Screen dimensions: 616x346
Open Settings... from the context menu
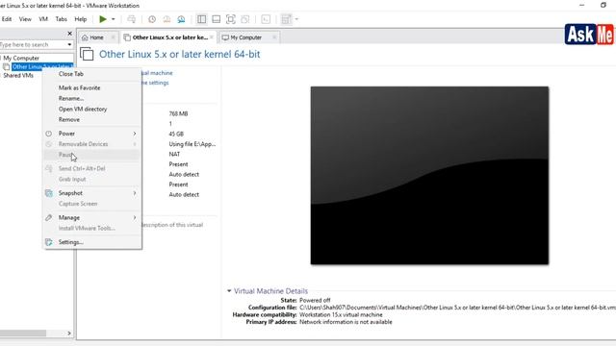pos(92,242)
